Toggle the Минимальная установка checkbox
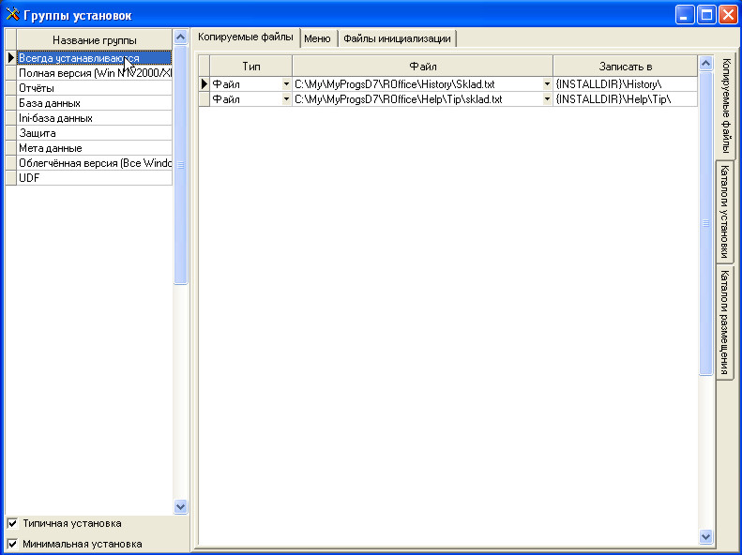 point(12,544)
